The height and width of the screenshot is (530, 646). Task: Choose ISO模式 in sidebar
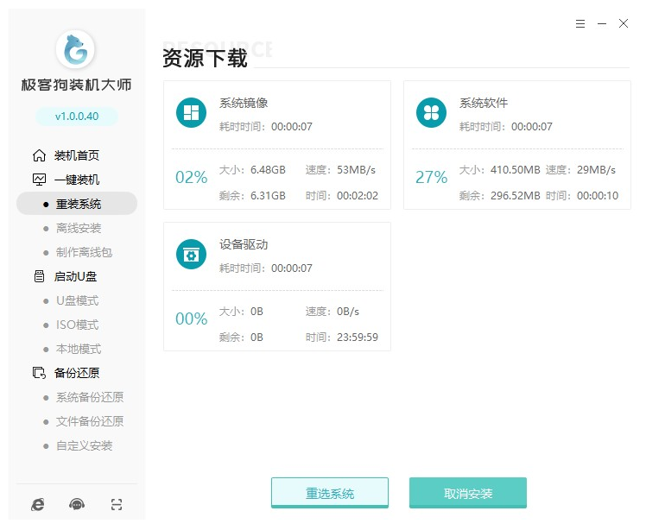pos(77,325)
